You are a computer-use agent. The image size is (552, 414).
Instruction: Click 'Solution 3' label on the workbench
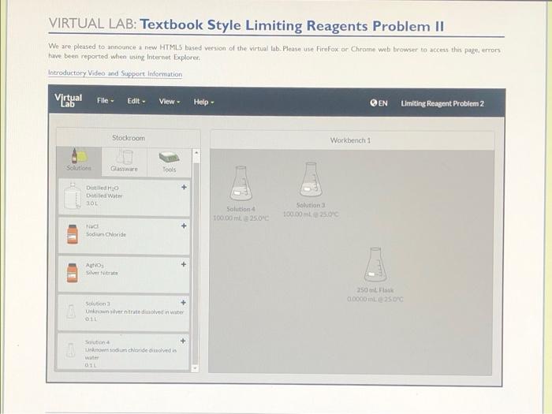[x=311, y=205]
